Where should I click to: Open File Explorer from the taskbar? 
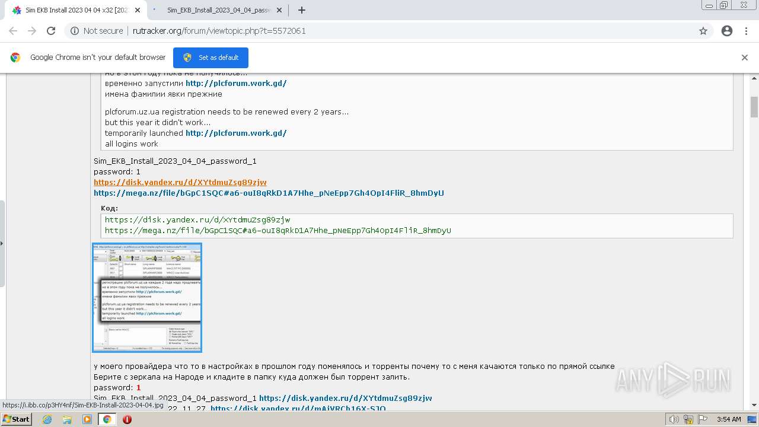pyautogui.click(x=67, y=419)
